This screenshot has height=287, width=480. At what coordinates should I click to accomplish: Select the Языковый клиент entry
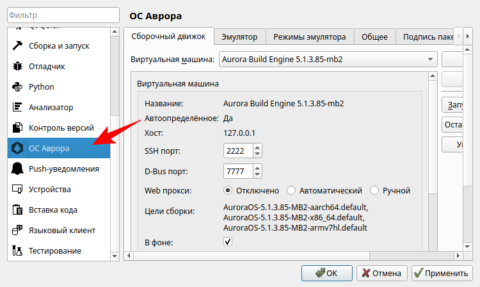pos(59,231)
